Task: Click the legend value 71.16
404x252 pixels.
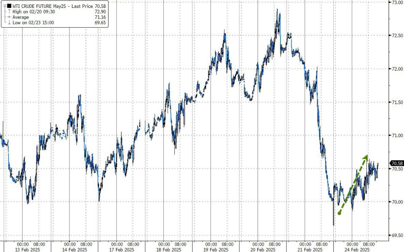Action: pos(100,17)
